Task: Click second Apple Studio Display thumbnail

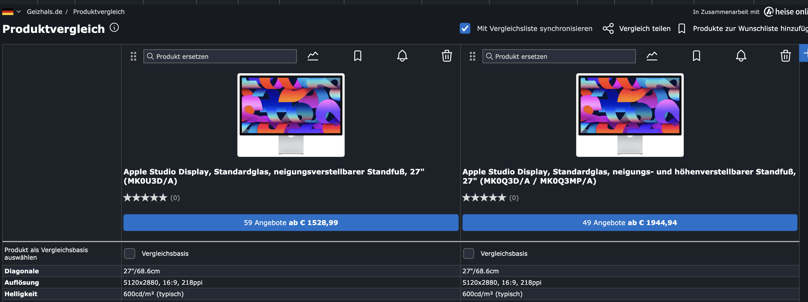Action: (x=629, y=115)
